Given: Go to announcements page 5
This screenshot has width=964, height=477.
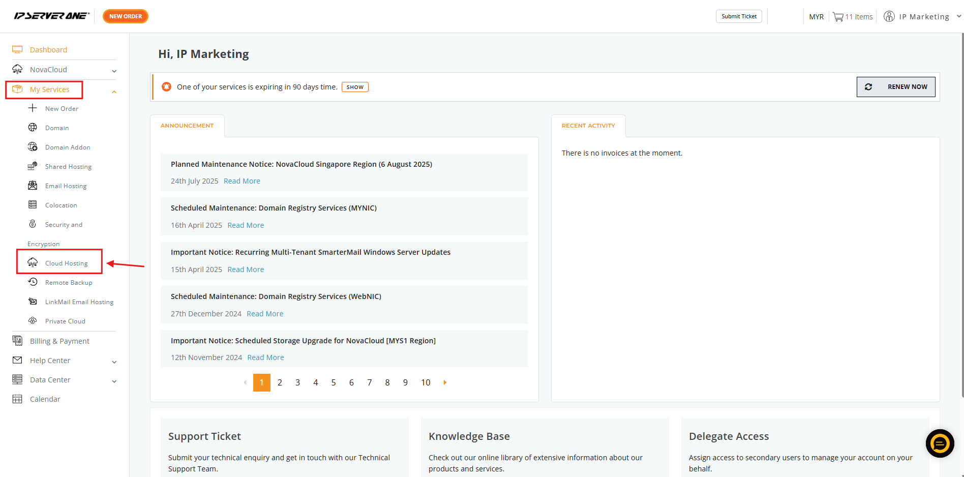Looking at the screenshot, I should click(x=334, y=382).
